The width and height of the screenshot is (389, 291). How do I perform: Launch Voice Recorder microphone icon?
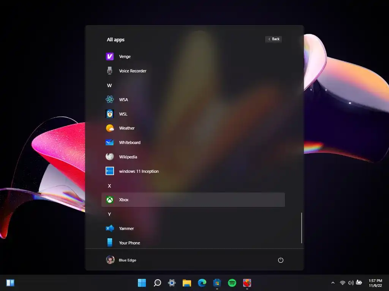[110, 71]
